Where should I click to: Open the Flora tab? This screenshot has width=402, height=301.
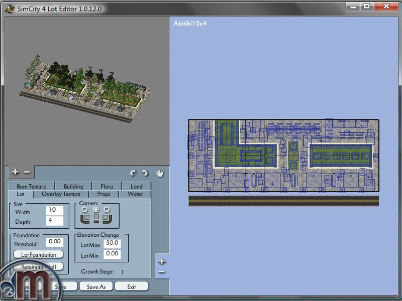click(x=107, y=186)
